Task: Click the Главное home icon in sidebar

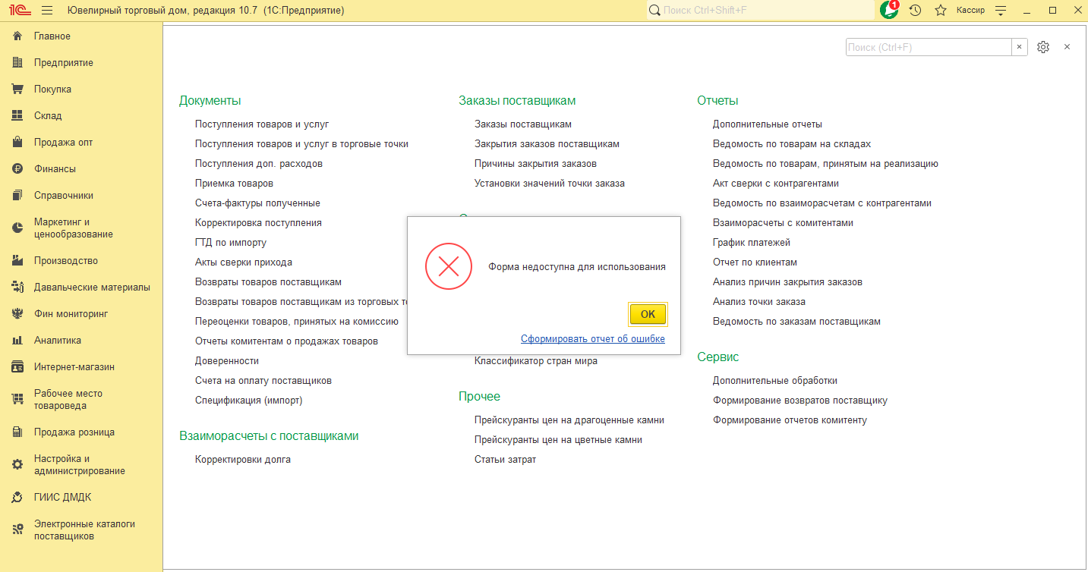Action: coord(17,36)
